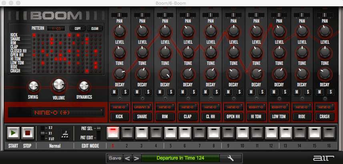
Task: Open the Snare Urban 2 kit dropdown
Action: pyautogui.click(x=142, y=107)
